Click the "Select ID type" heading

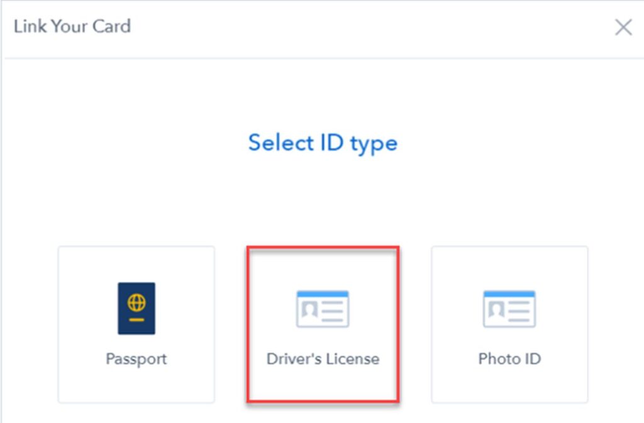click(323, 143)
